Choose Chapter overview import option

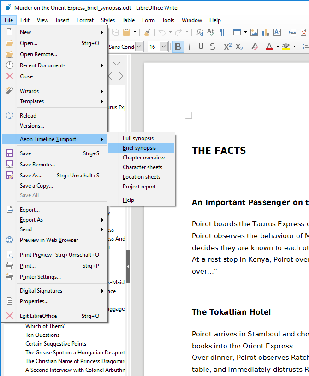click(x=141, y=158)
